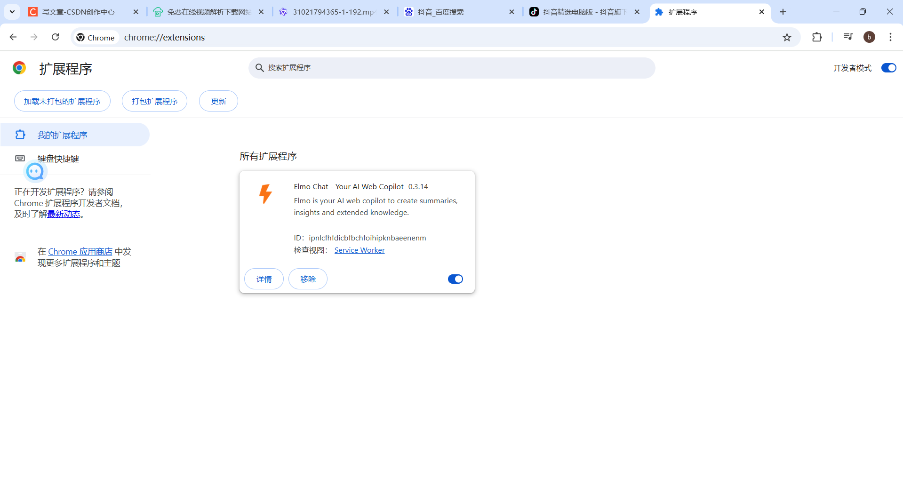Switch to the 免费在线视频解析下载网站 tab
The height and width of the screenshot is (479, 903).
[209, 12]
